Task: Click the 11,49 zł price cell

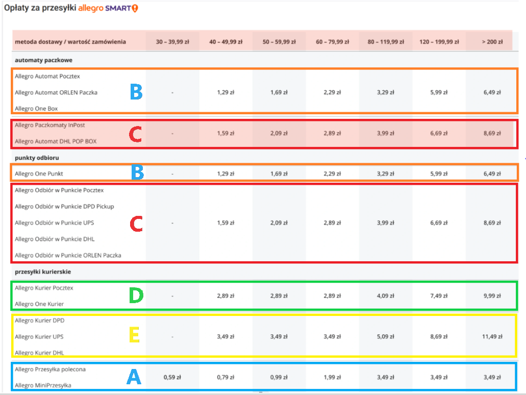Action: [x=492, y=336]
